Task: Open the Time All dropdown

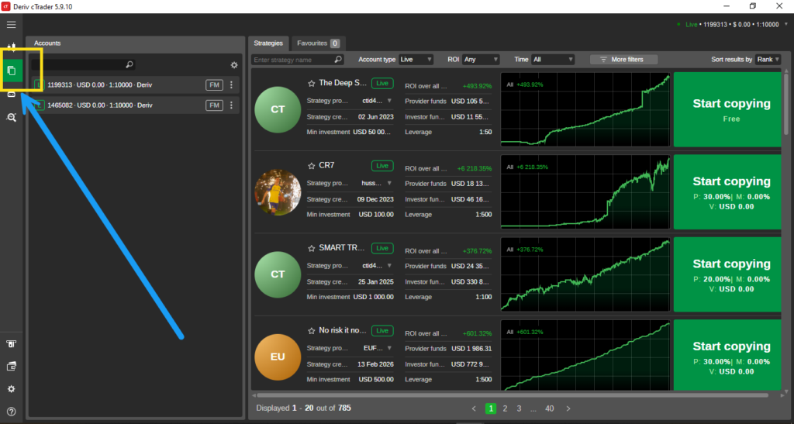Action: click(x=553, y=59)
